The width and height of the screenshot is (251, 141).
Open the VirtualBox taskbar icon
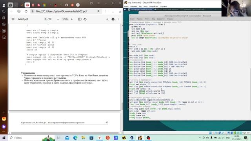[132, 137]
